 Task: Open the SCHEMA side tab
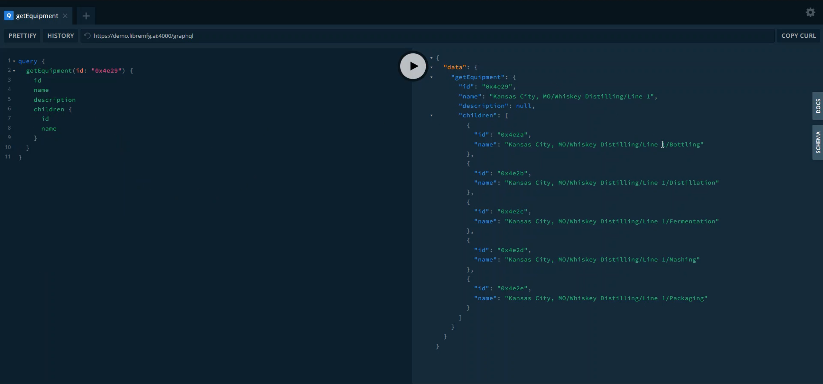[x=818, y=142]
